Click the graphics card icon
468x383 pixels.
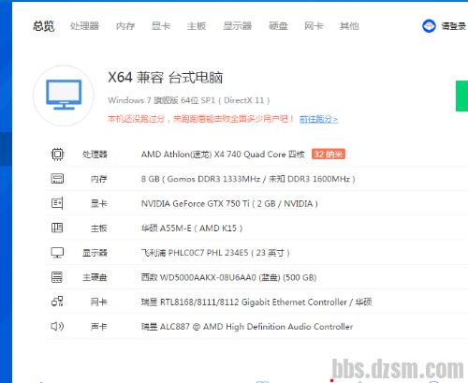(x=57, y=203)
